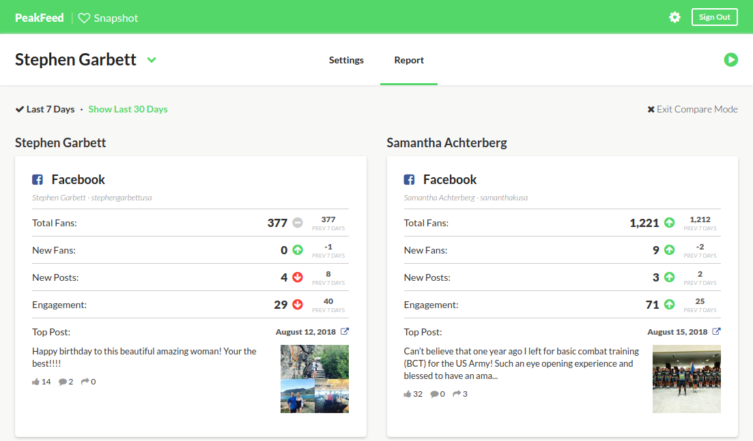This screenshot has height=441, width=753.
Task: Open Stephen's top post photo collage thumbnail
Action: click(x=315, y=379)
